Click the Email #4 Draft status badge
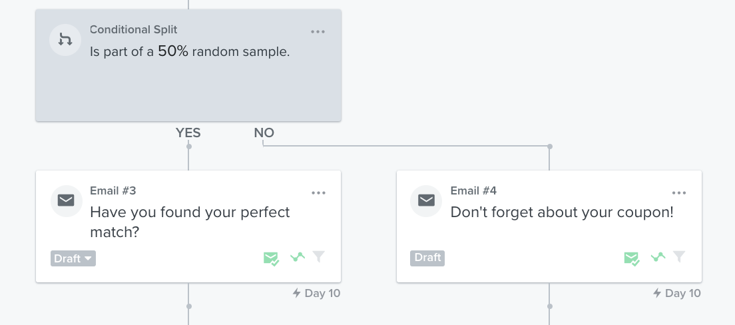Screen dimensions: 735x325 click(427, 258)
